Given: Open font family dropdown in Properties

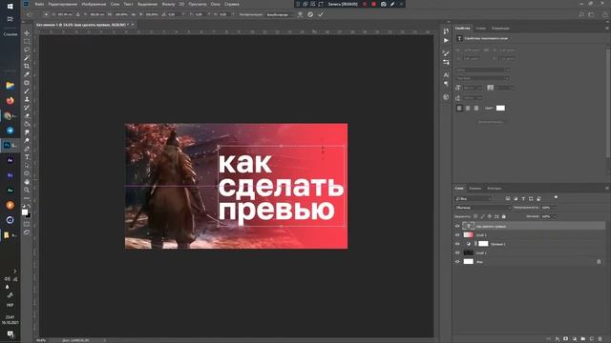Looking at the screenshot, I should click(x=482, y=70).
